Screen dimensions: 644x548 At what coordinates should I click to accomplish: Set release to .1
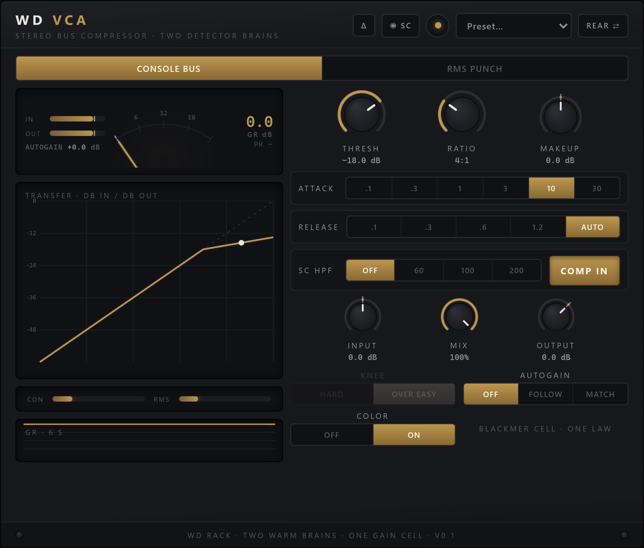[x=374, y=227]
